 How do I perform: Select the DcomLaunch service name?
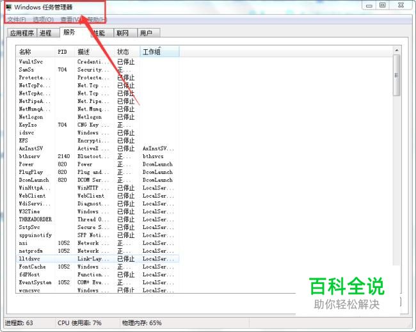point(34,180)
